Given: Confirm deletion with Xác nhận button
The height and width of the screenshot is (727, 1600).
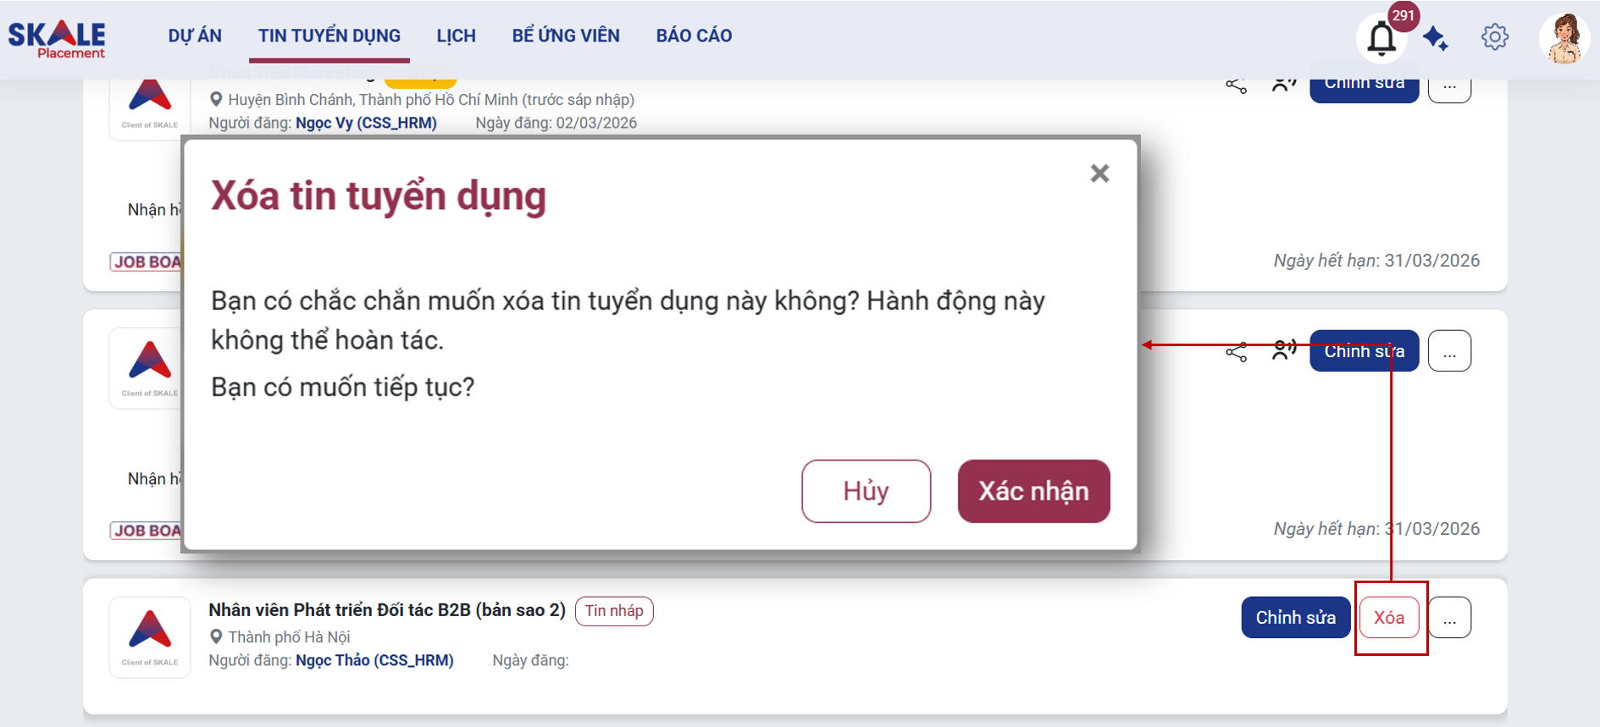Looking at the screenshot, I should [1033, 491].
